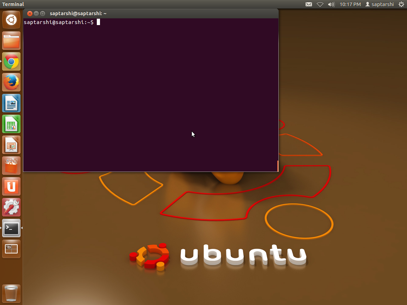Open the network indicator in top panel
The image size is (407, 305).
tap(320, 4)
